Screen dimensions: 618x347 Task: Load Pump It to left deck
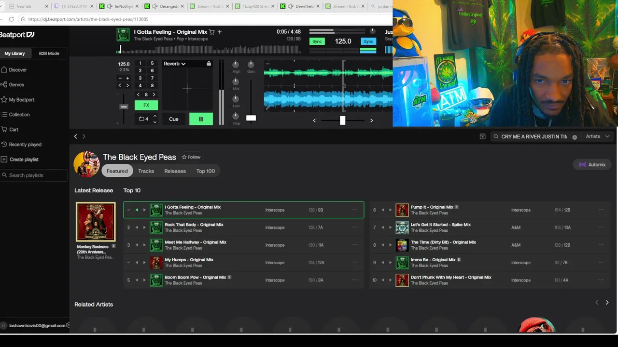[383, 210]
